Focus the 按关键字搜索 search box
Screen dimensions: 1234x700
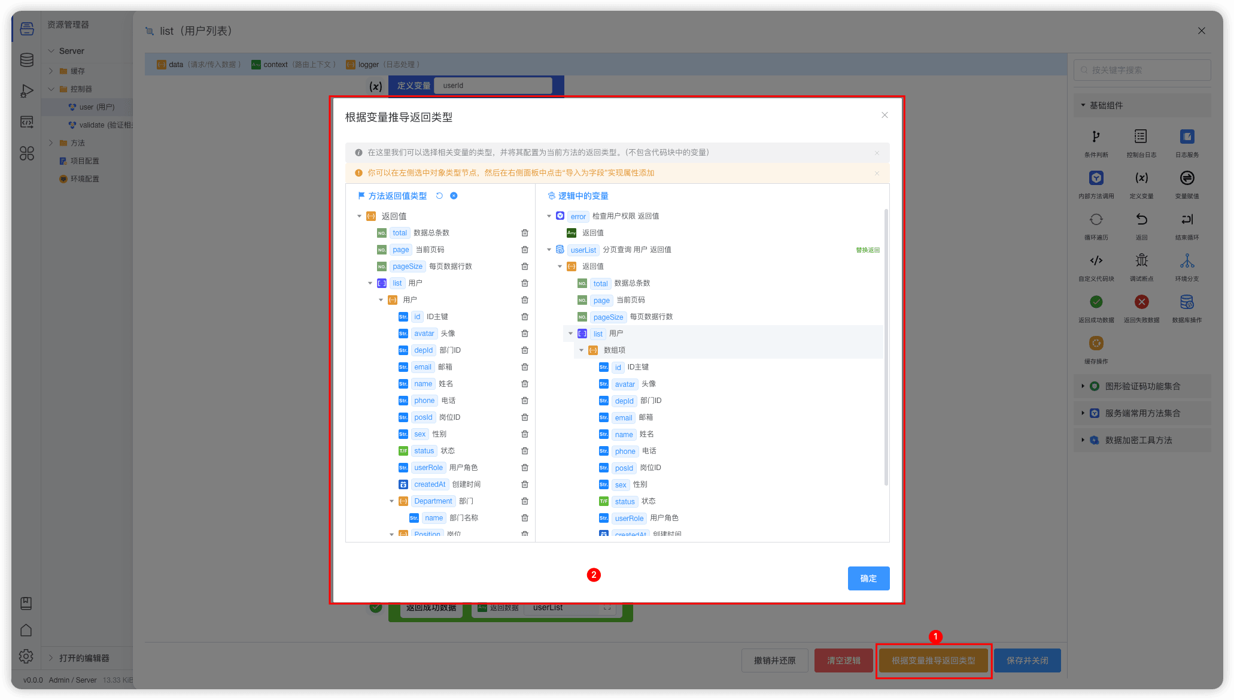(x=1142, y=70)
